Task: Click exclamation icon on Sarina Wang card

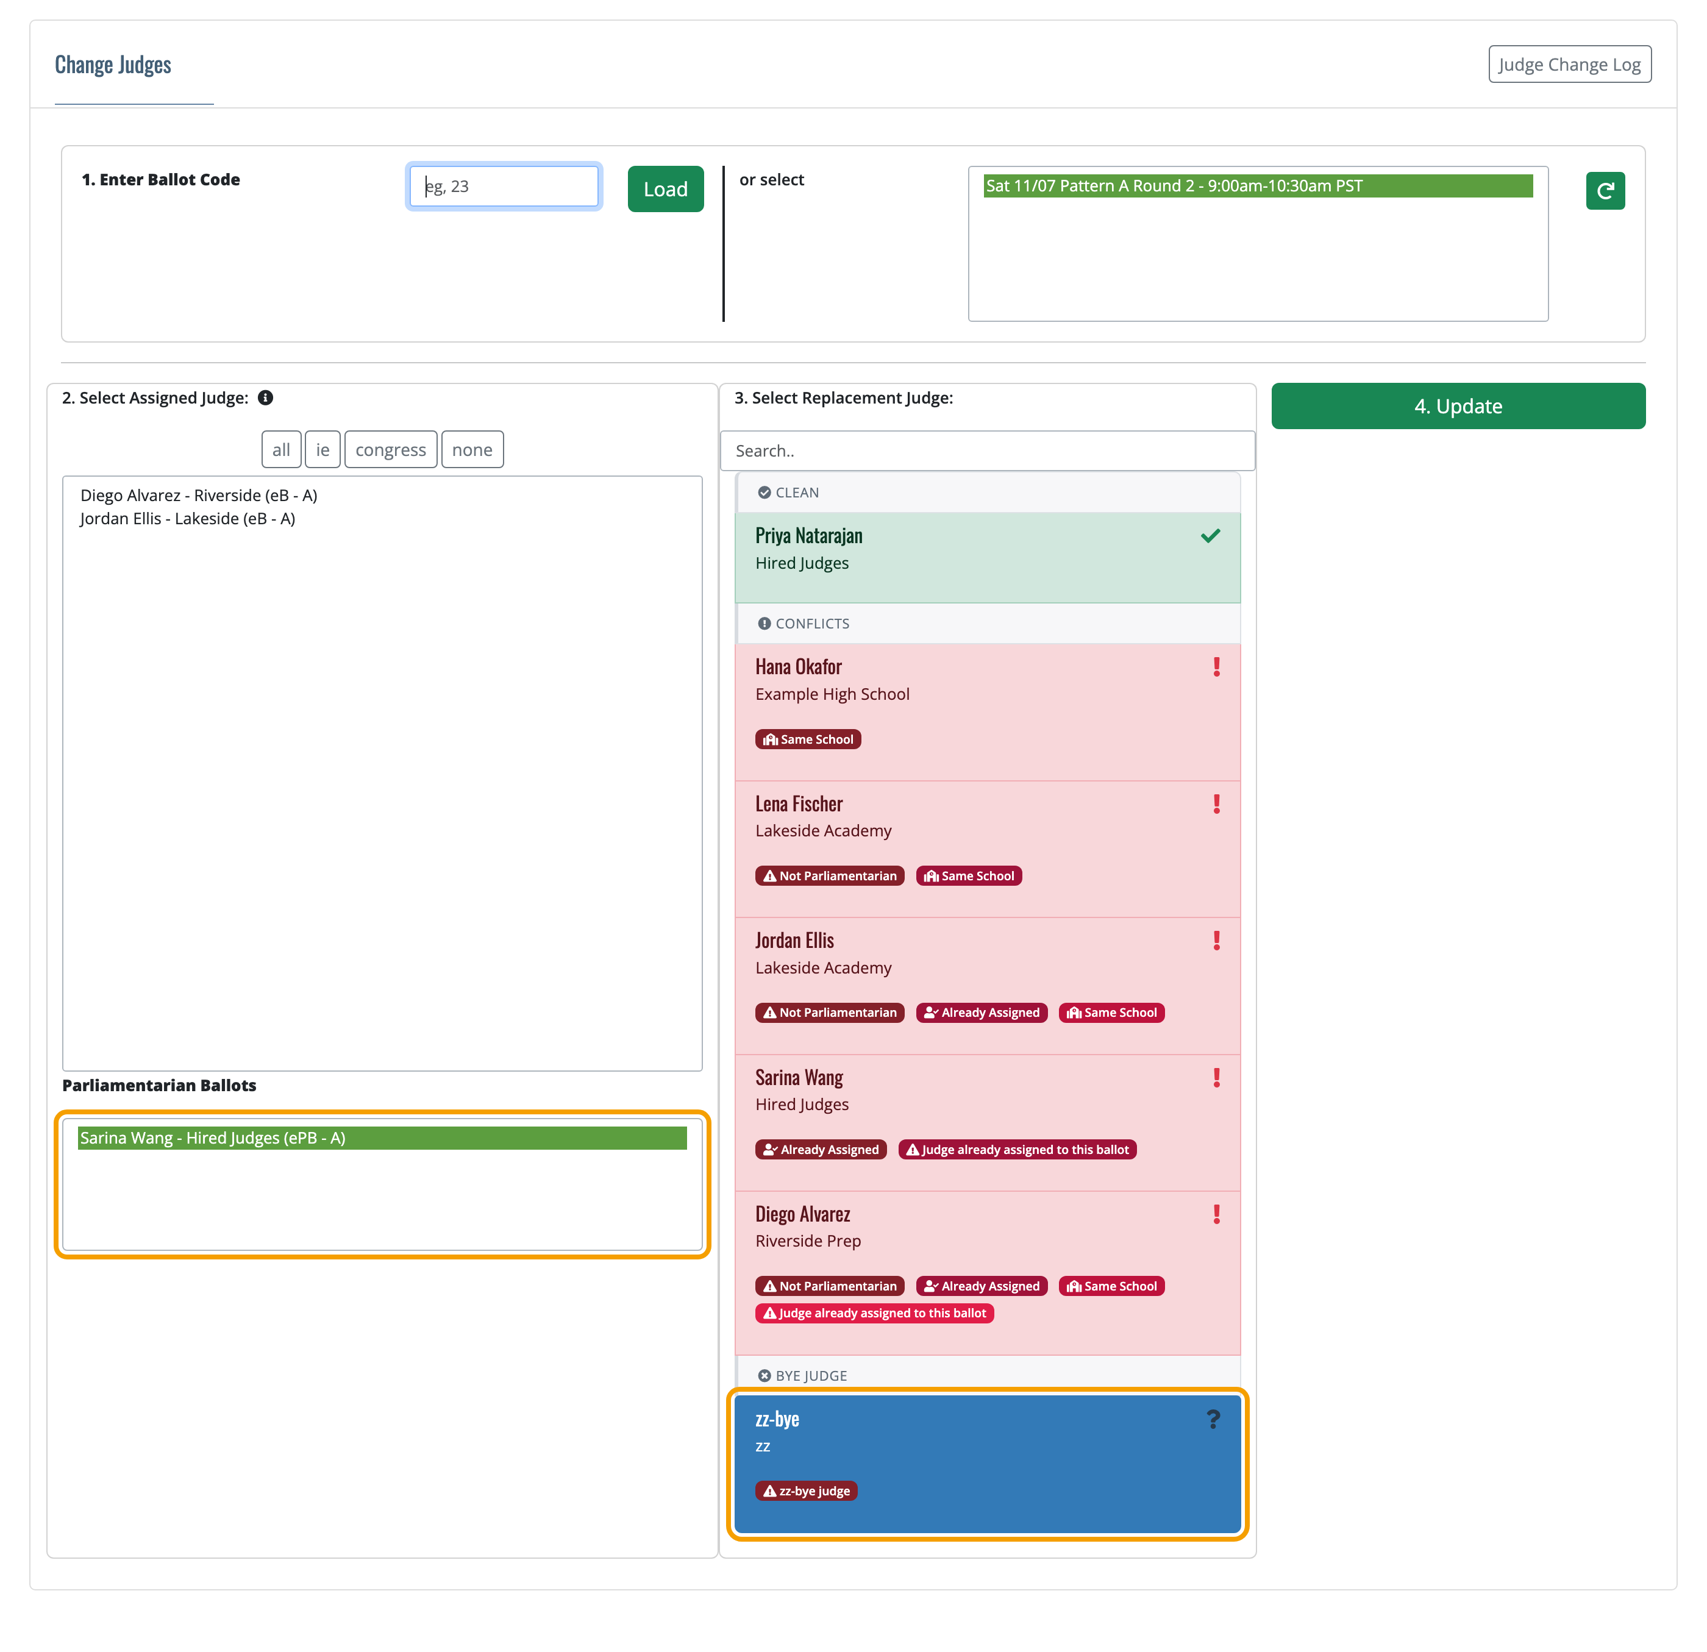Action: pos(1216,1077)
